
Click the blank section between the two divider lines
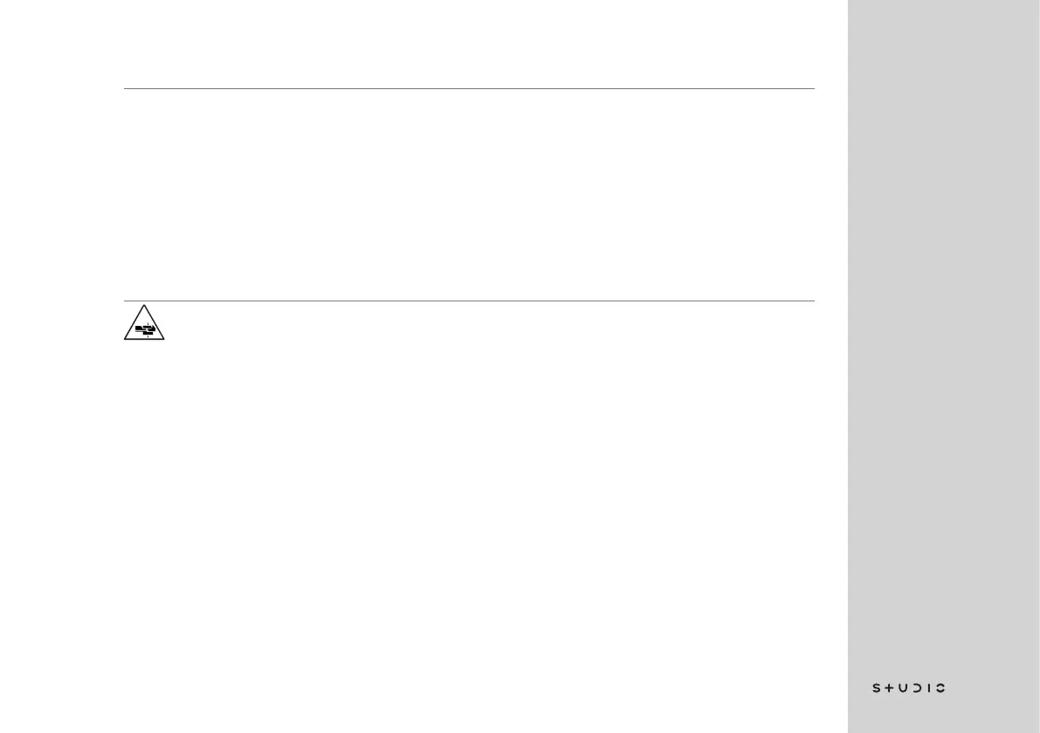[x=469, y=194]
